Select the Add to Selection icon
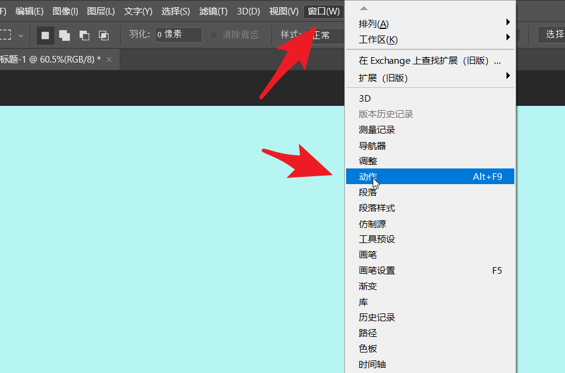This screenshot has height=373, width=565. pos(65,35)
